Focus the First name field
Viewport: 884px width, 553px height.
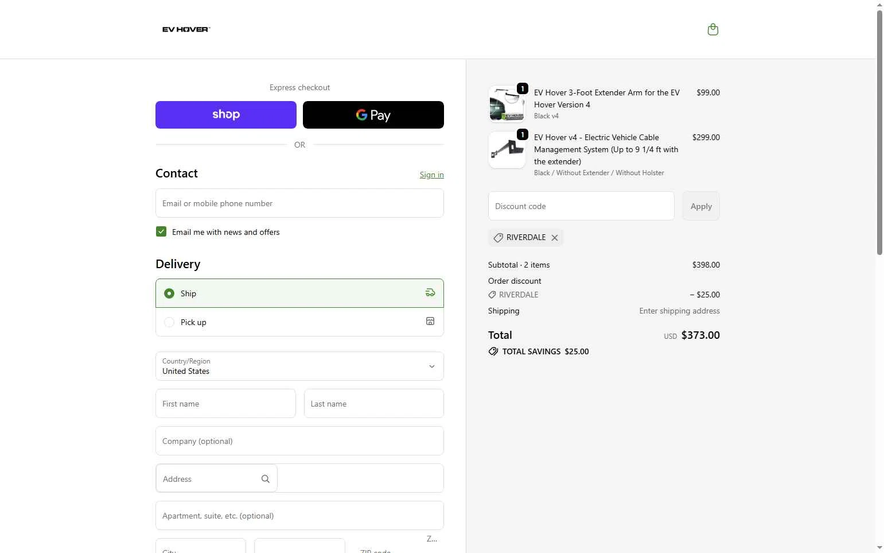tap(225, 404)
